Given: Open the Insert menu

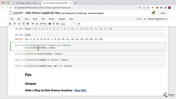Looking at the screenshot, I should 35,19.
